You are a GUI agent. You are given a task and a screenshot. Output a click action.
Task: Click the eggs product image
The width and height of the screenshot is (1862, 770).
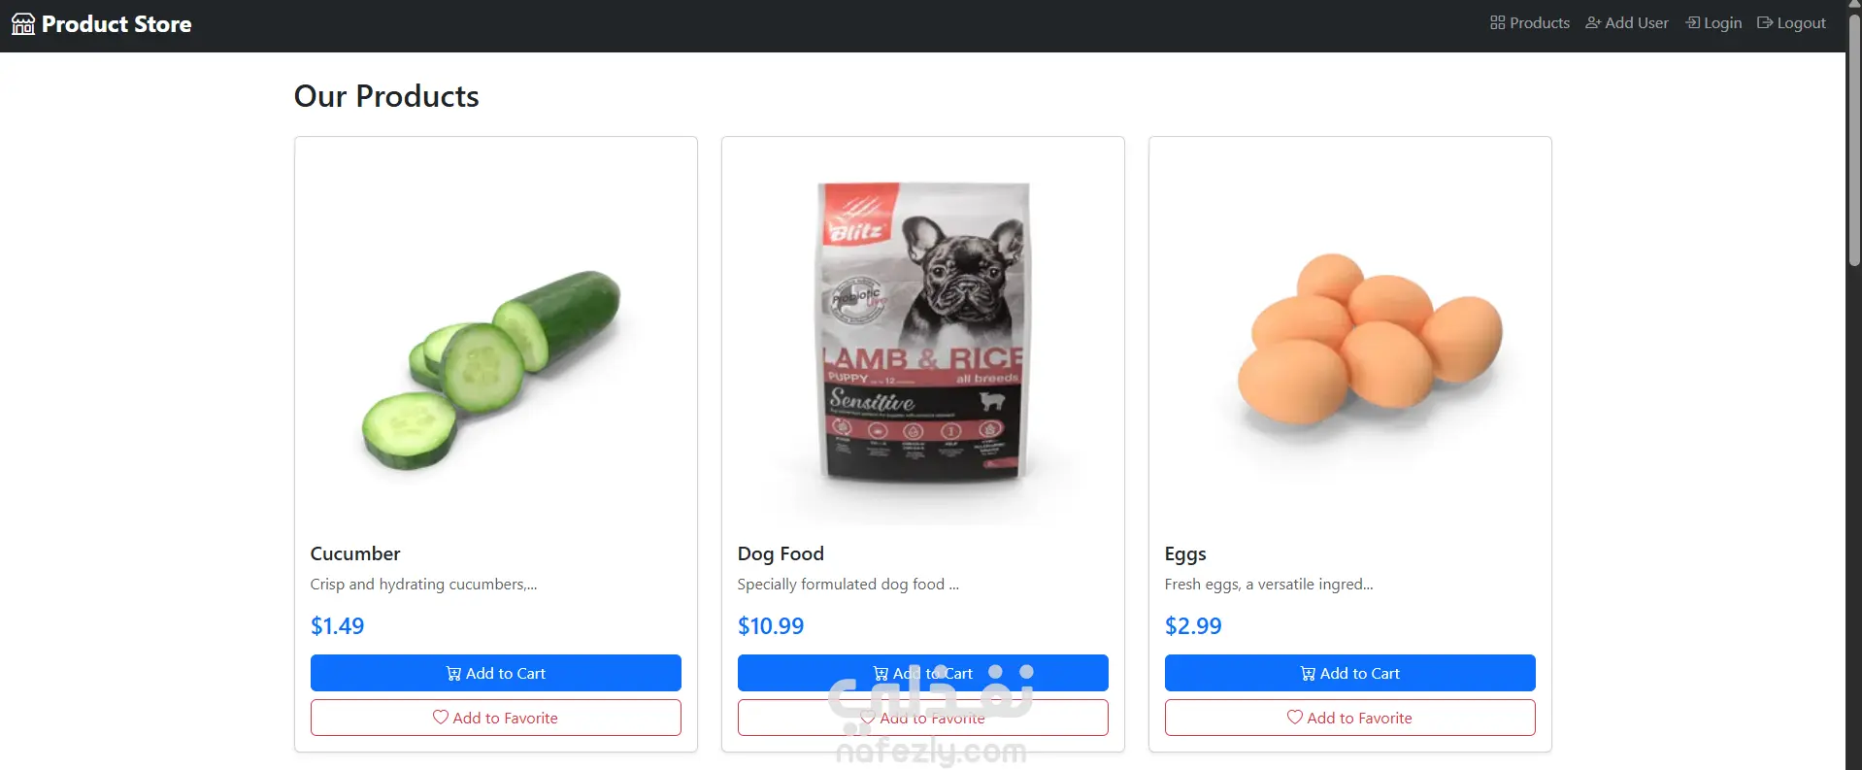[1369, 340]
